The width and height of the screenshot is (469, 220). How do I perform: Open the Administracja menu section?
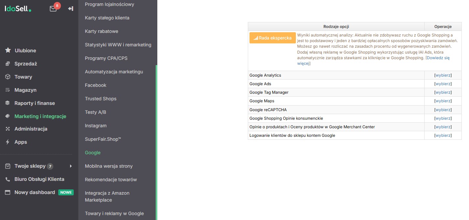coord(31,129)
